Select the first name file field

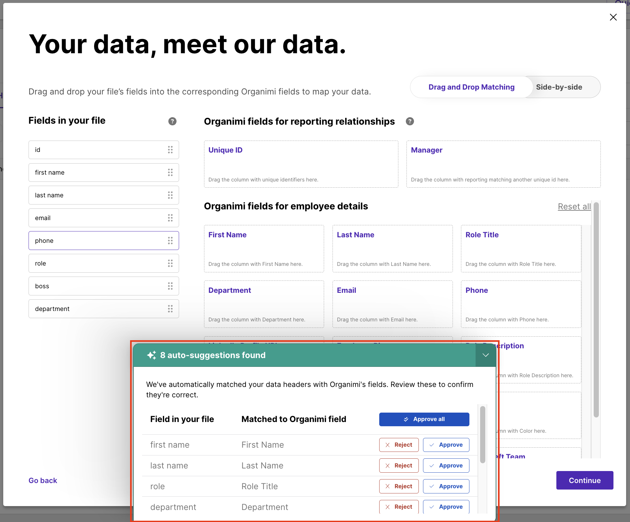pos(104,172)
